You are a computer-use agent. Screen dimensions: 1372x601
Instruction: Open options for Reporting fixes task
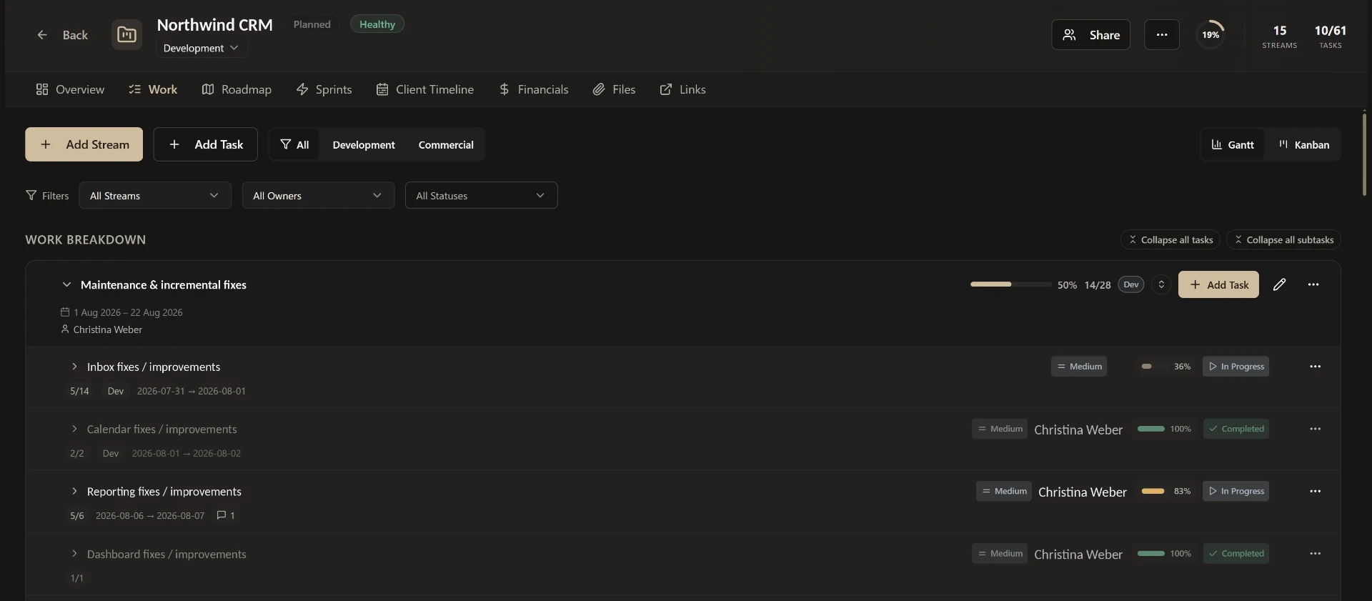(1315, 492)
